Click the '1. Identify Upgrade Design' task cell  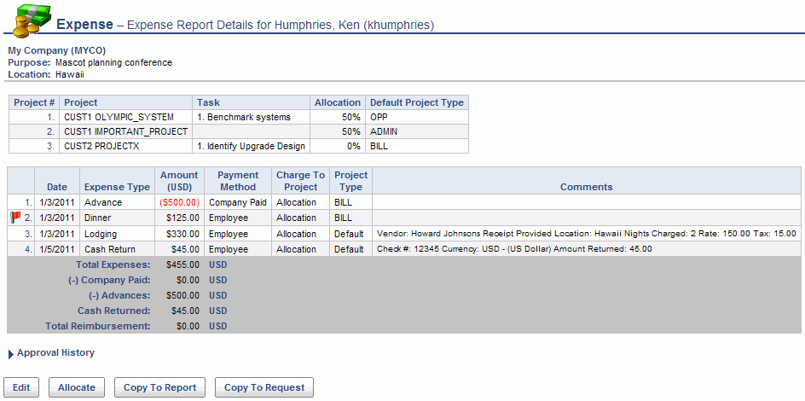(x=251, y=146)
